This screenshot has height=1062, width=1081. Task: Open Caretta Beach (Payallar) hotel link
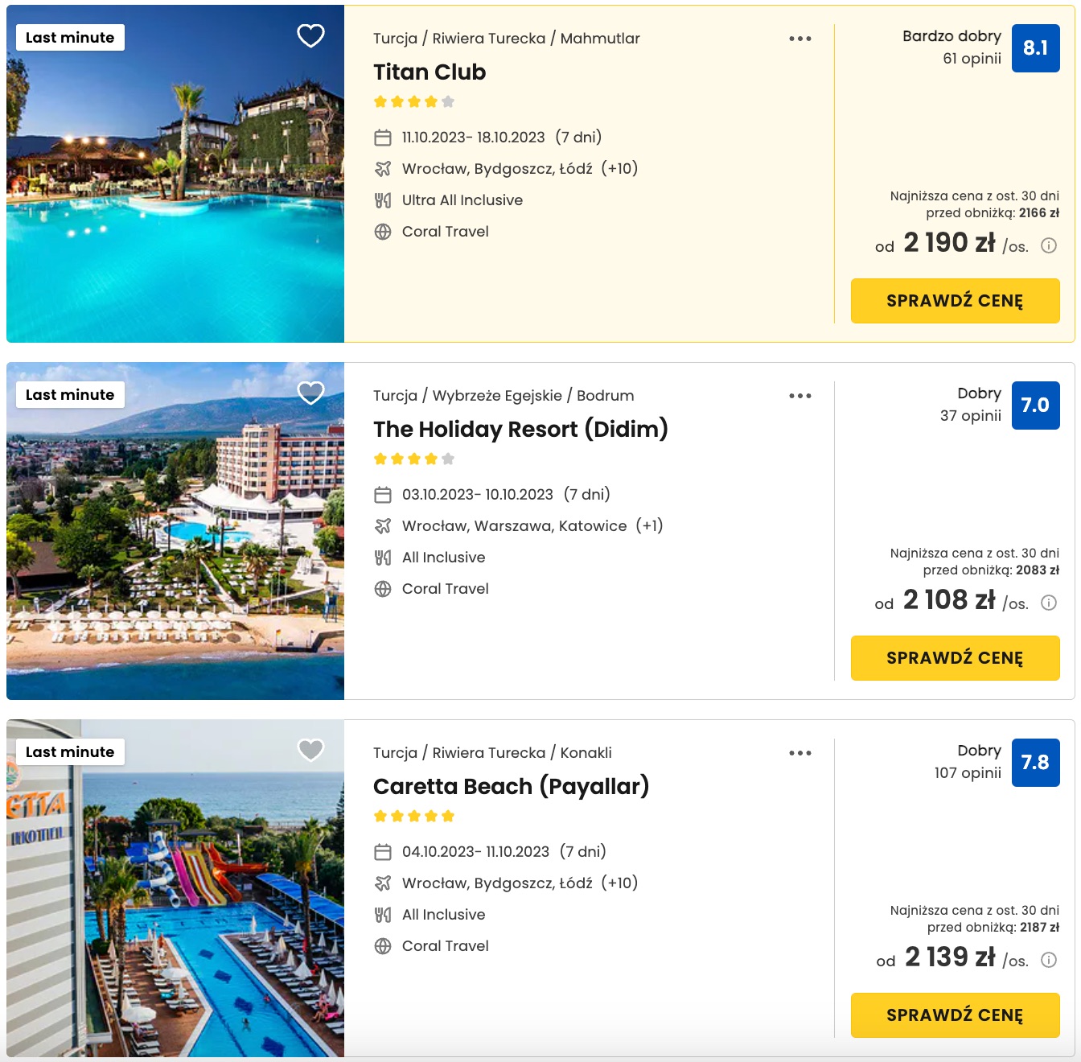pyautogui.click(x=511, y=786)
